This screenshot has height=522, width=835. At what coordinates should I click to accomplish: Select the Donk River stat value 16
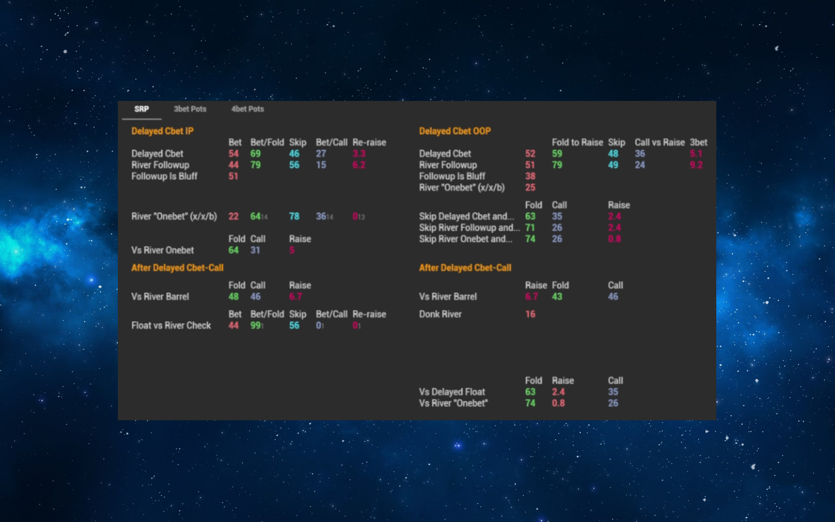tap(530, 314)
